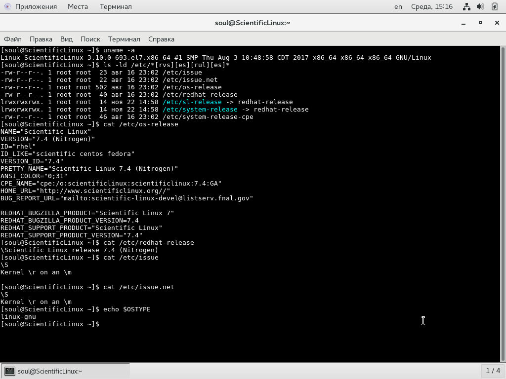This screenshot has width=506, height=379.
Task: Click the /etc/system-release-cpe file name
Action: pos(208,116)
